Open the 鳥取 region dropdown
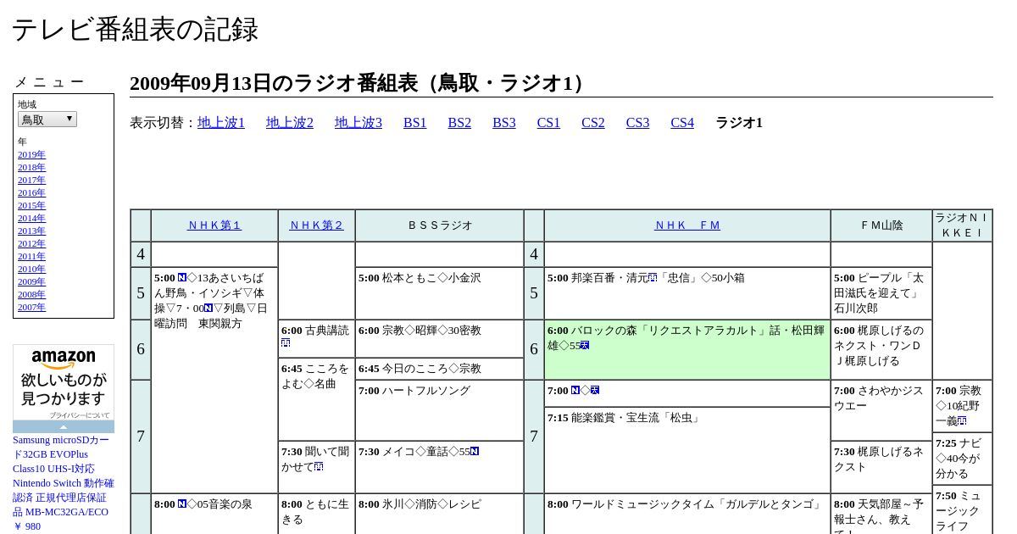Image resolution: width=1017 pixels, height=534 pixels. [x=47, y=120]
